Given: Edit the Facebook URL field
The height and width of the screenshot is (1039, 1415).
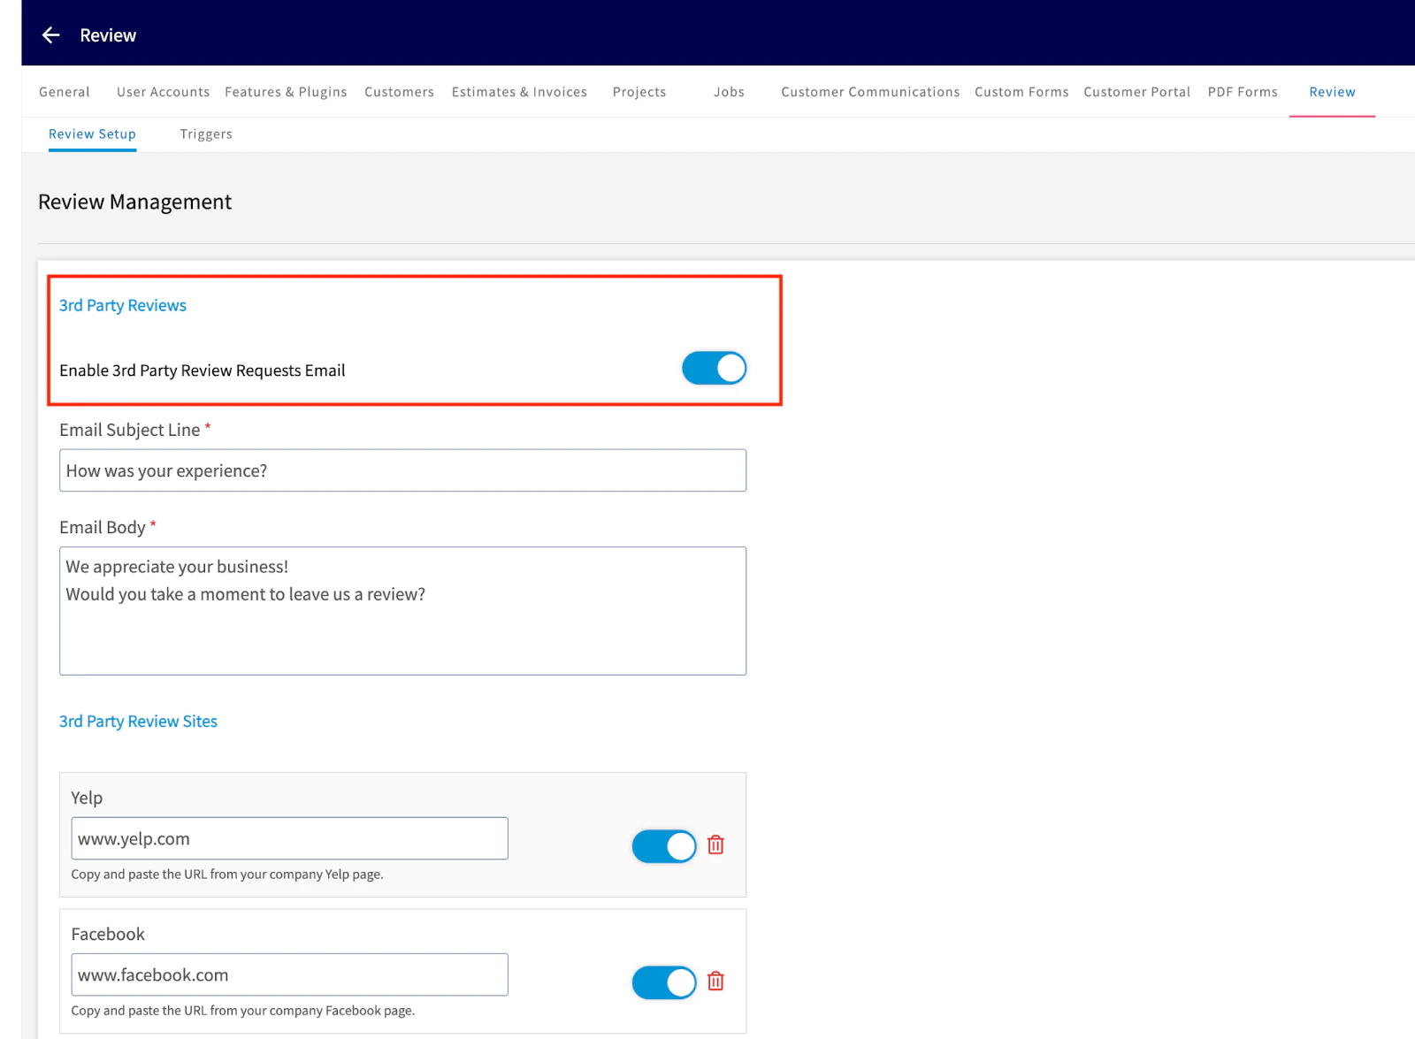Looking at the screenshot, I should (289, 974).
